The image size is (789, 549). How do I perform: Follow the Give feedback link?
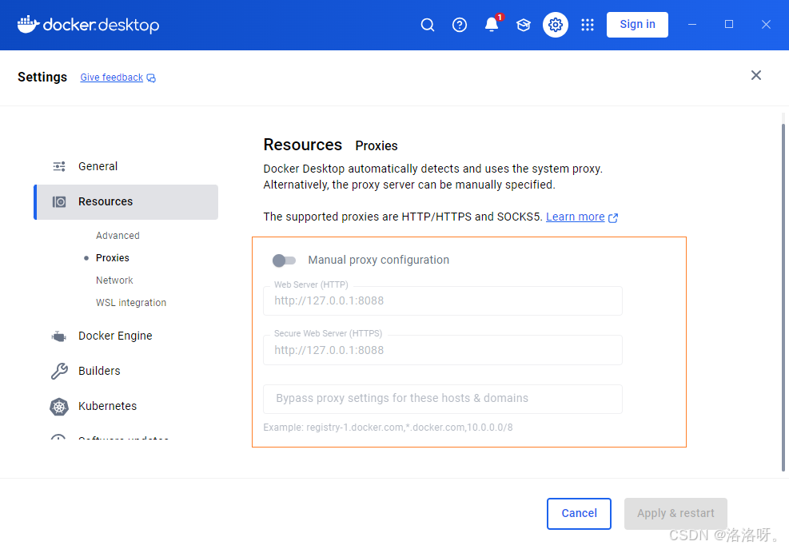point(112,78)
